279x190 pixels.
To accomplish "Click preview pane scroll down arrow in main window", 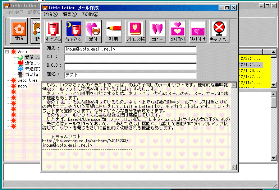I will (274, 158).
